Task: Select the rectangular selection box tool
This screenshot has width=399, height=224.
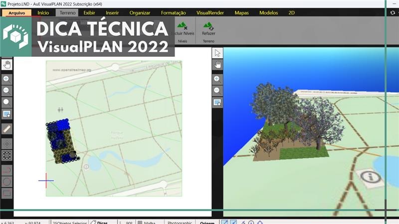Action: pos(6,155)
